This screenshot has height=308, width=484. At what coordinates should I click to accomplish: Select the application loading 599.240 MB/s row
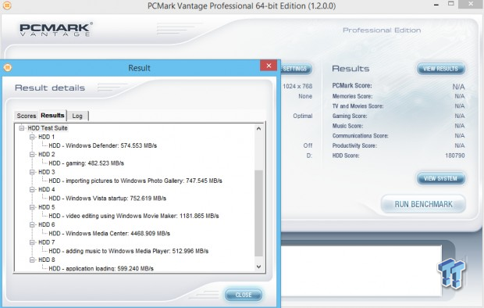point(101,268)
